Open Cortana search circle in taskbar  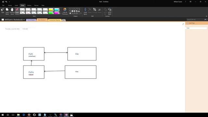pos(8,115)
